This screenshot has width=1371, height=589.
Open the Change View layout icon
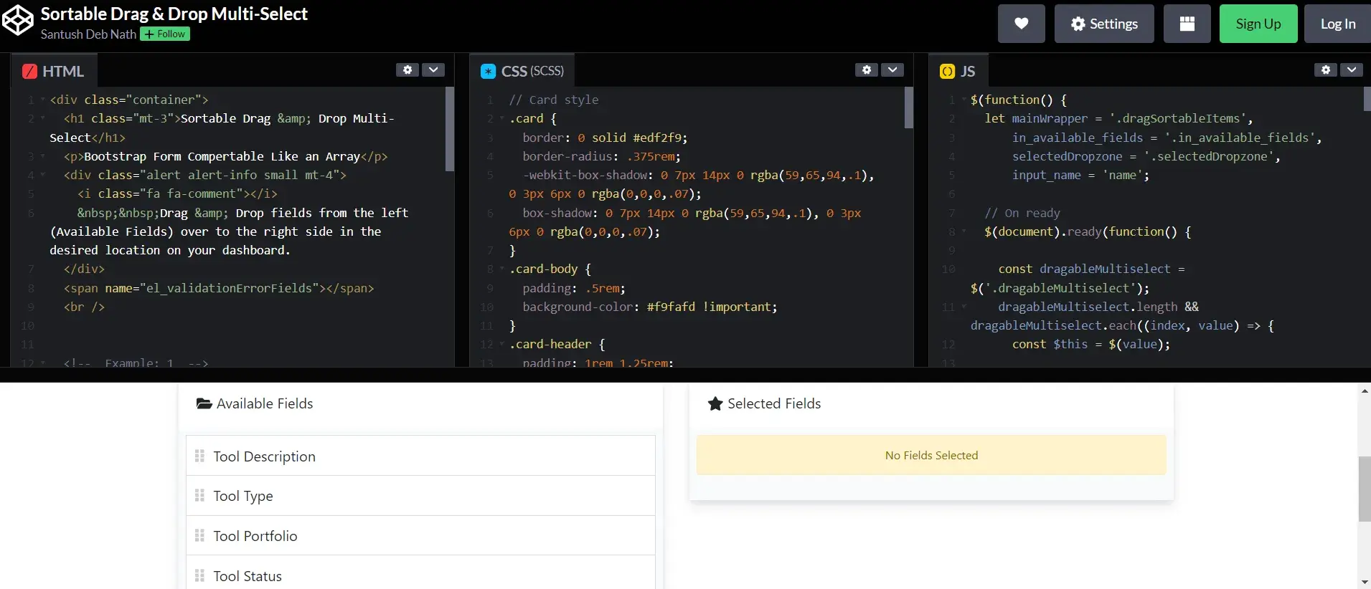point(1187,24)
